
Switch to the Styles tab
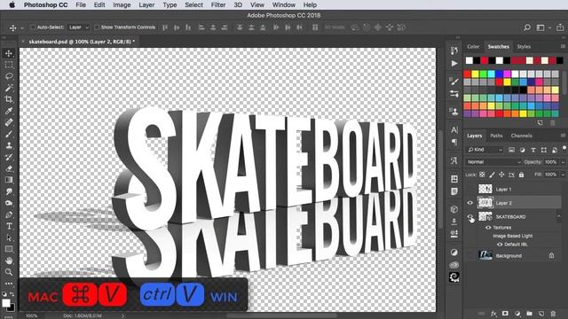524,46
